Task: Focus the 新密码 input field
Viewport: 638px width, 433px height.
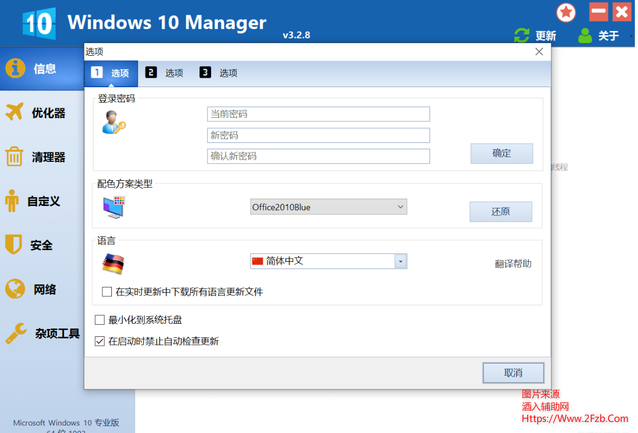Action: coord(319,136)
